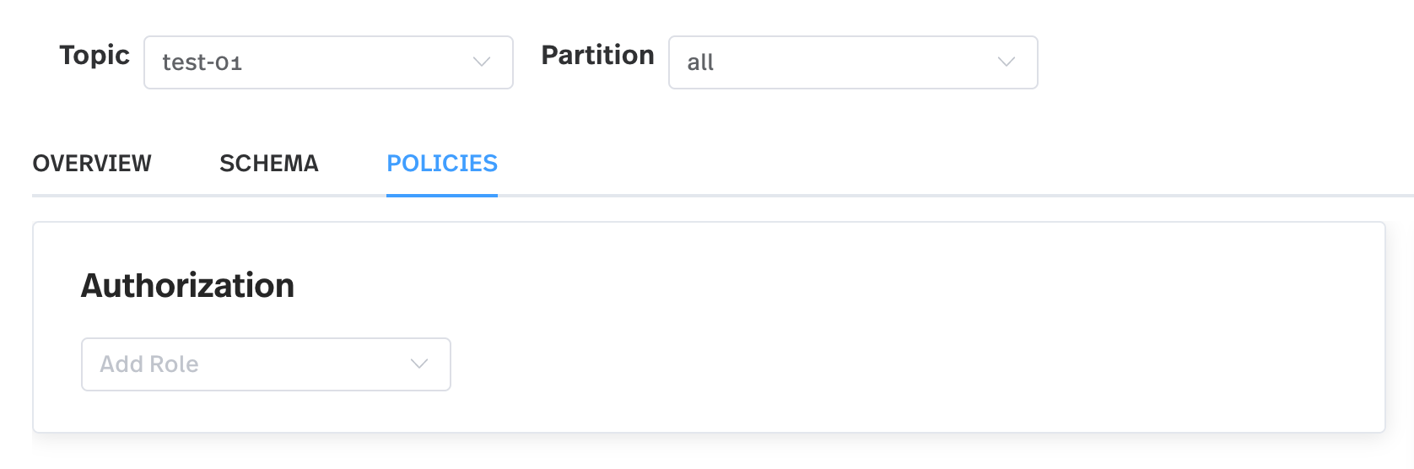Screen dimensions: 1414x469
Task: Click the Add Role placeholder text
Action: coord(149,364)
